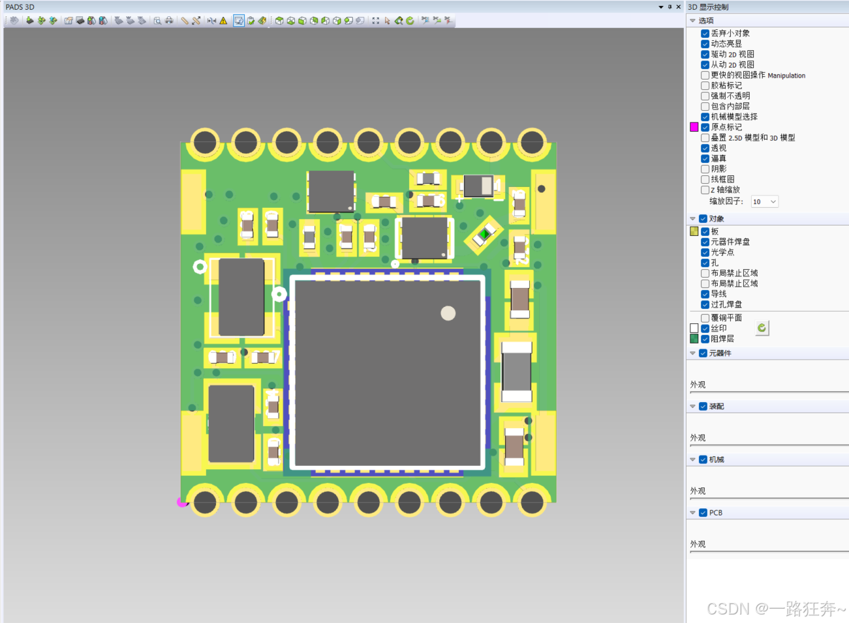Open PADS 3D title bar dropdown arrow
The image size is (849, 623).
point(661,7)
